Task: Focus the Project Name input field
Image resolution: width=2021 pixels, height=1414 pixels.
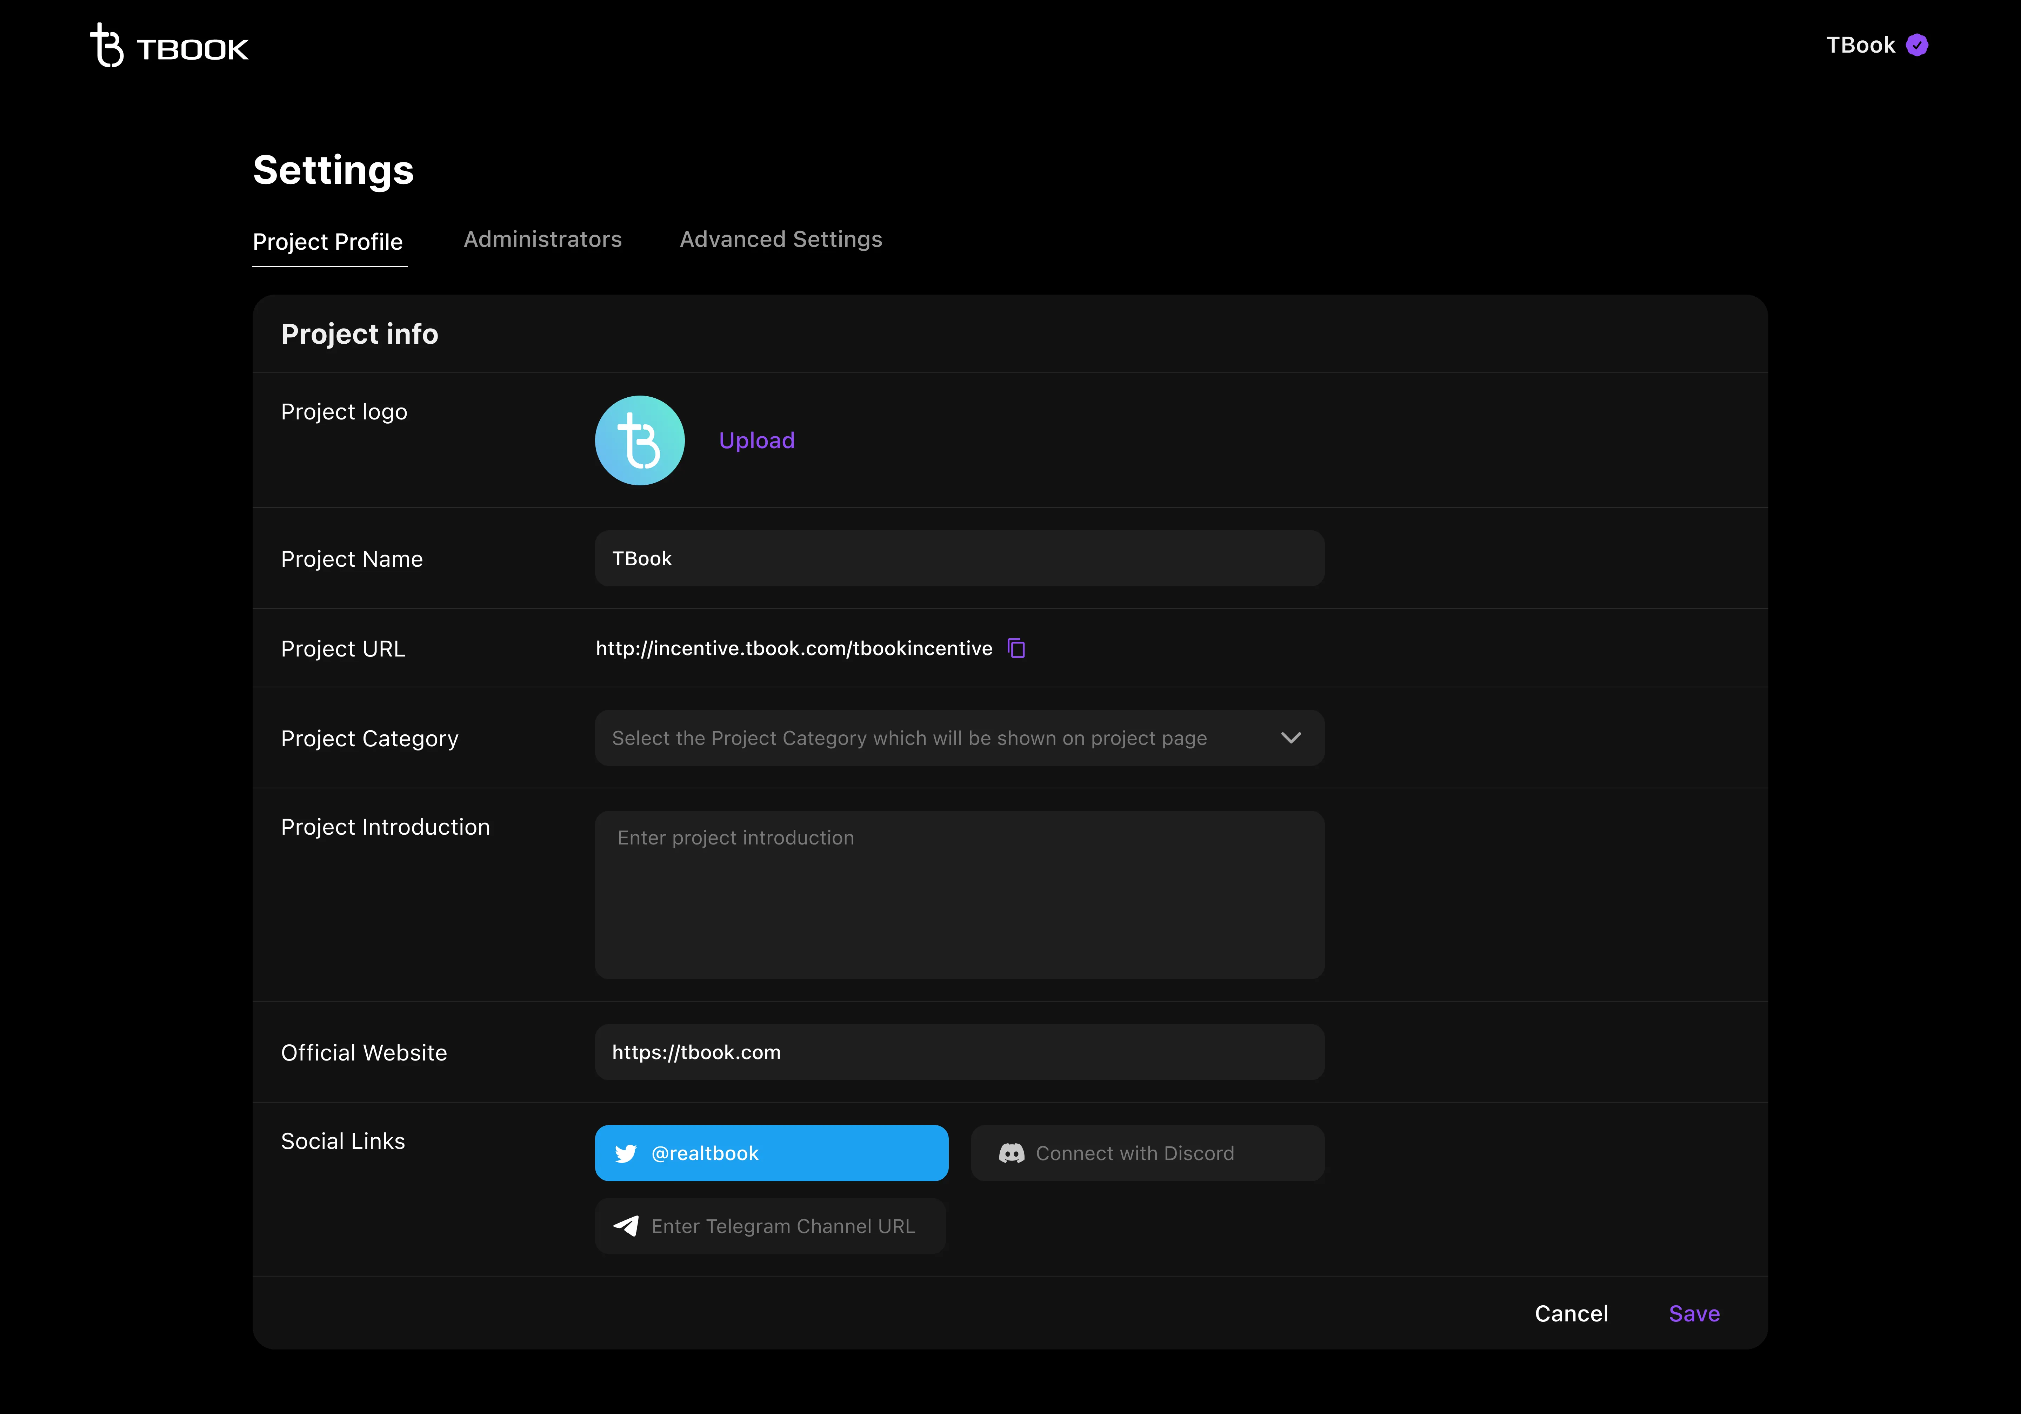Action: [959, 559]
